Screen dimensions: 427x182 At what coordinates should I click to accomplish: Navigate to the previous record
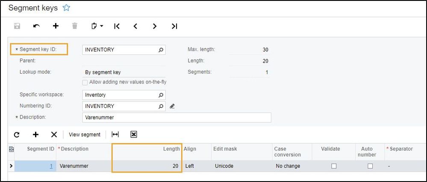[x=135, y=26]
